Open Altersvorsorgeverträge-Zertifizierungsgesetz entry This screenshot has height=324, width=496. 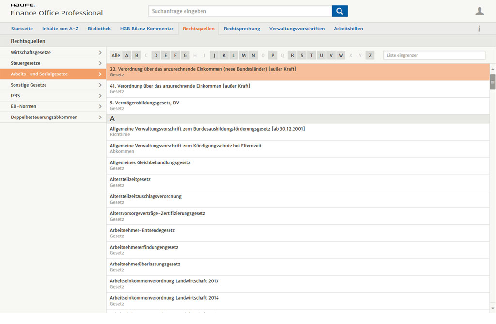(x=298, y=216)
